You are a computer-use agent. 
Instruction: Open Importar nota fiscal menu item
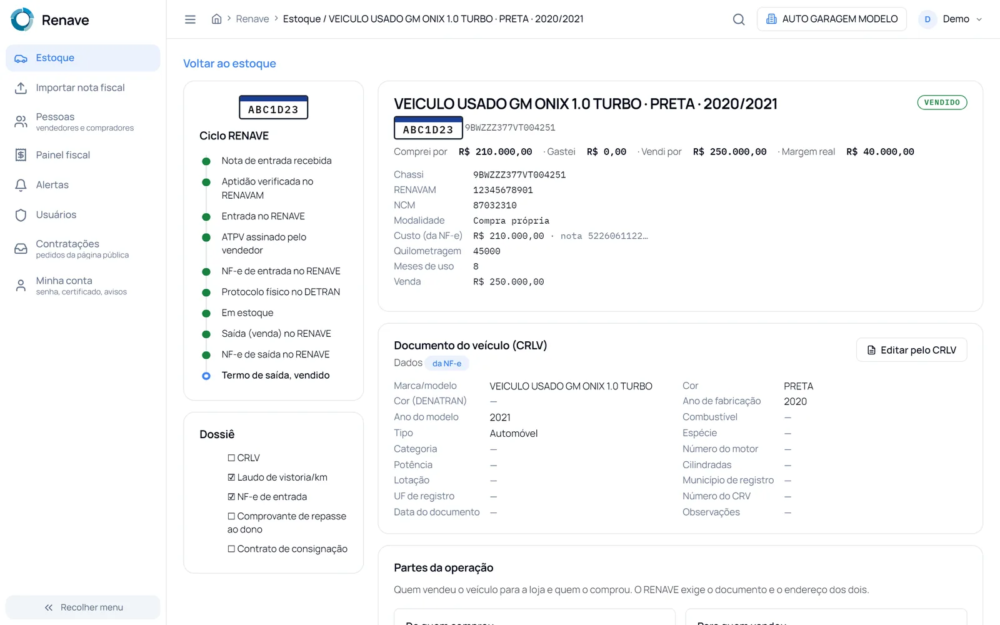tap(82, 88)
